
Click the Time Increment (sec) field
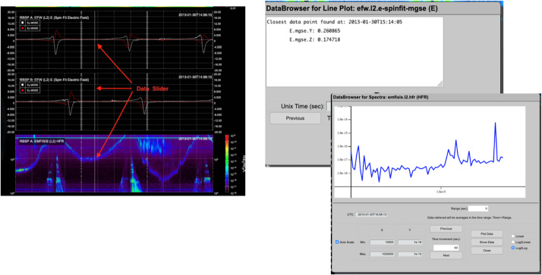tap(446, 248)
